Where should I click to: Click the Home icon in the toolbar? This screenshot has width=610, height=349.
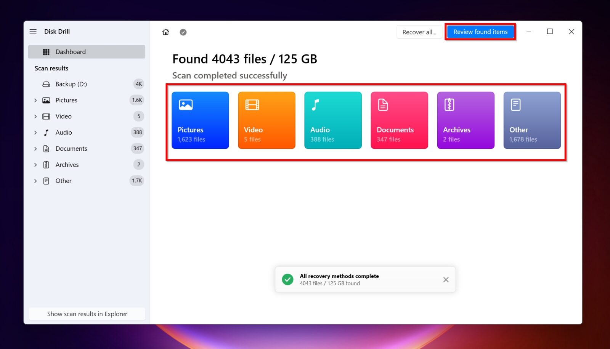coord(165,32)
